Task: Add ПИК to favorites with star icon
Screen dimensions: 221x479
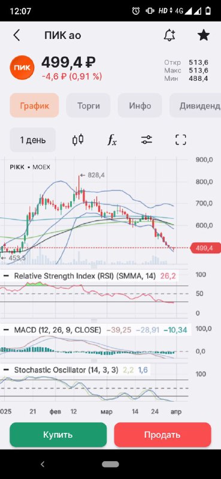Action: (x=203, y=35)
